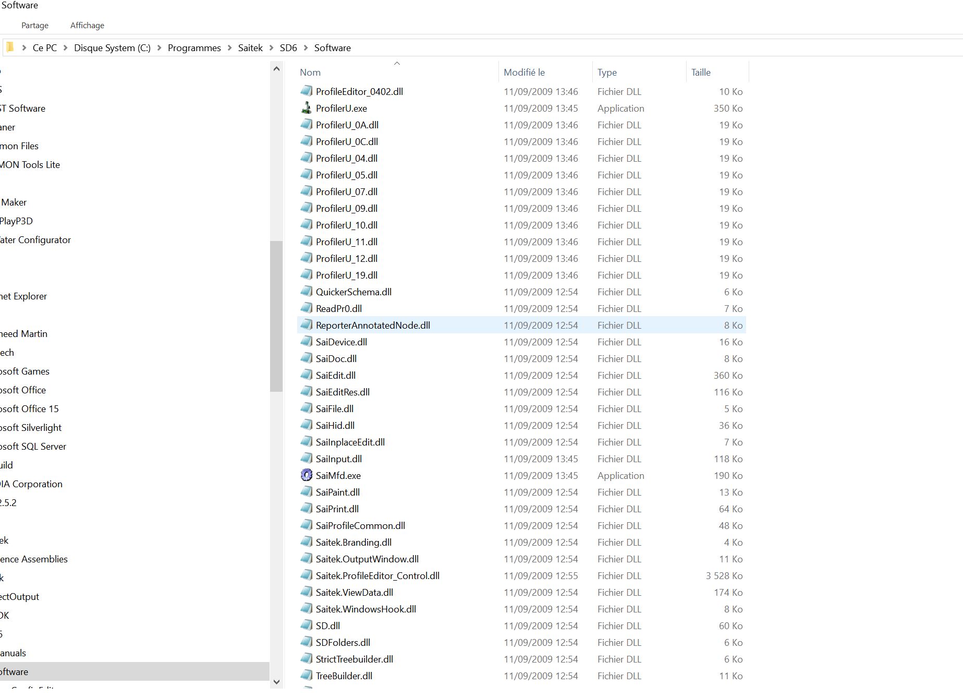Click the navigation pane scrollbar thumb
Viewport: 963px width, 698px height.
[276, 316]
